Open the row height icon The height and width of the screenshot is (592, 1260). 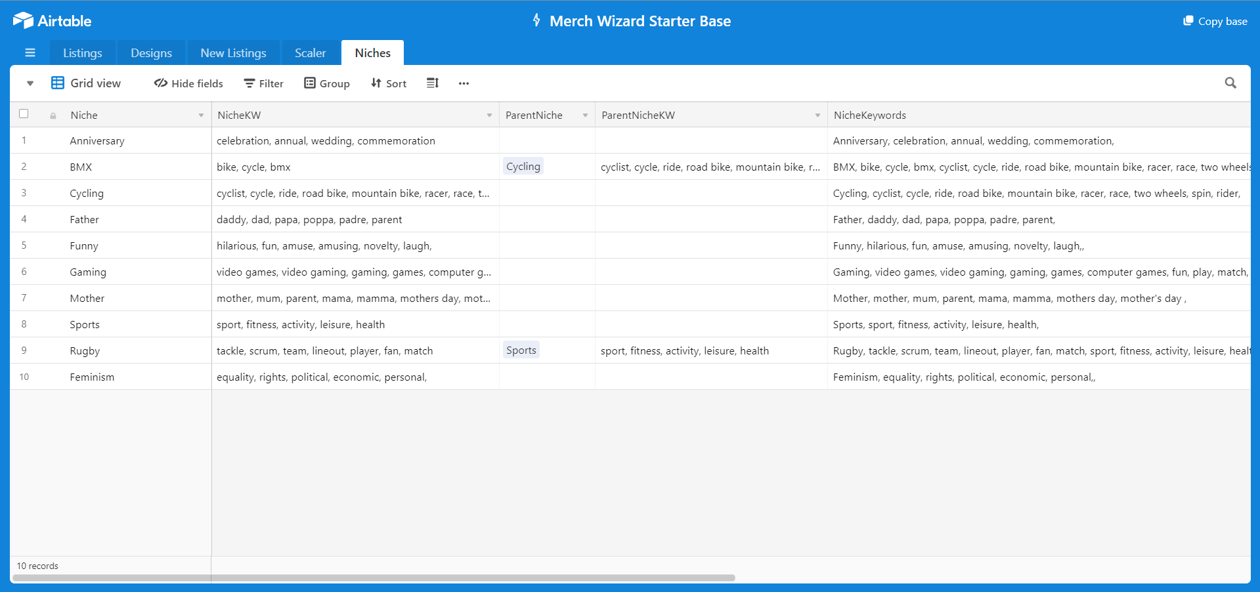click(x=432, y=83)
